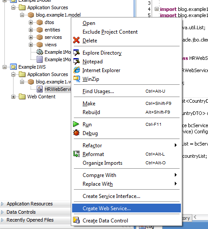This screenshot has width=208, height=229.
Task: Click the red X Delete icon
Action: pyautogui.click(x=76, y=40)
